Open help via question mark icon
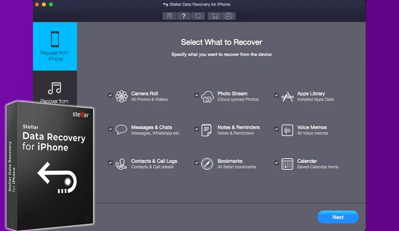The width and height of the screenshot is (399, 231). (x=183, y=16)
